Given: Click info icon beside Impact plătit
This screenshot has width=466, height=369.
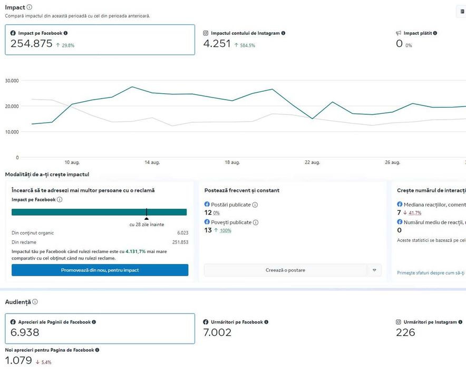Looking at the screenshot, I should [435, 33].
